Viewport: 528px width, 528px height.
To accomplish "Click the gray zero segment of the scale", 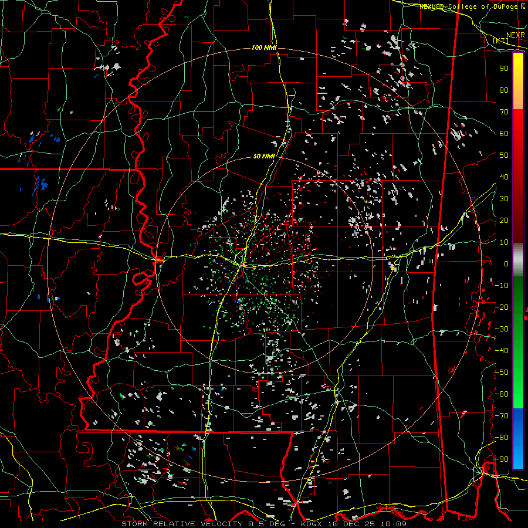I will point(518,260).
